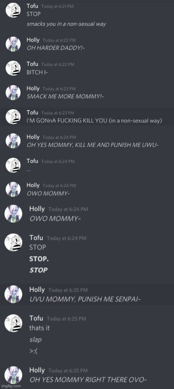
Task: Click the timestamp Today at 6:21 PM
Action: (x=57, y=7)
